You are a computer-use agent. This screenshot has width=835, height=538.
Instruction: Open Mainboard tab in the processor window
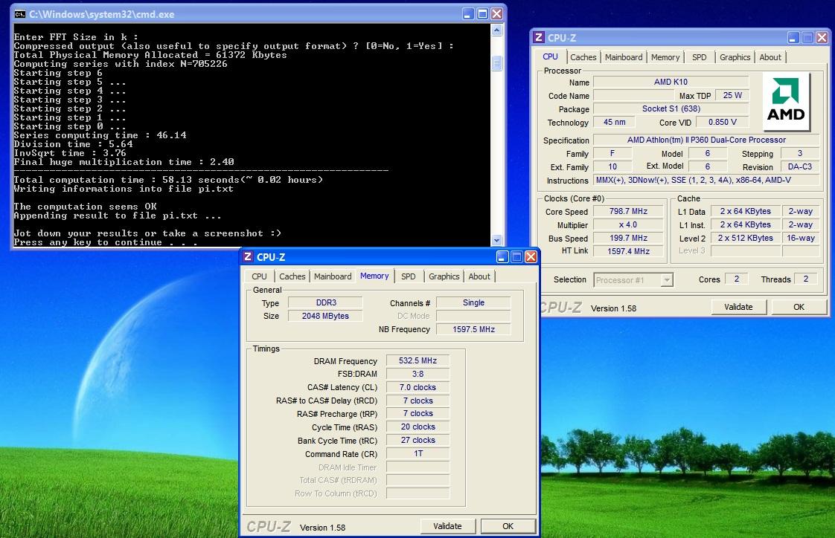(624, 57)
